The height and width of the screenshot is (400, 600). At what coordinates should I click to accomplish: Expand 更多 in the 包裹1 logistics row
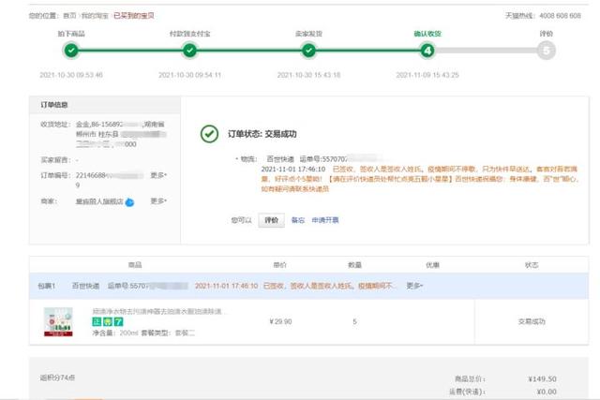click(414, 286)
